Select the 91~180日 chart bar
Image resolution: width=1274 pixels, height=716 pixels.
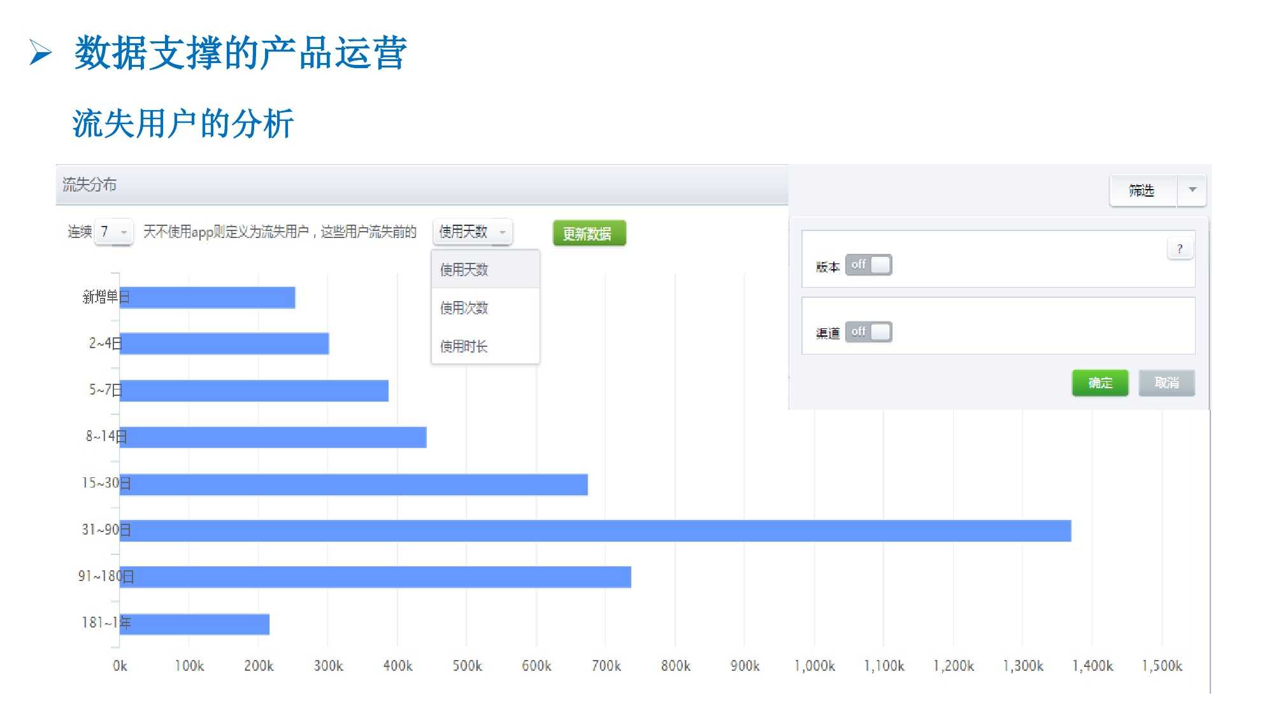point(375,577)
